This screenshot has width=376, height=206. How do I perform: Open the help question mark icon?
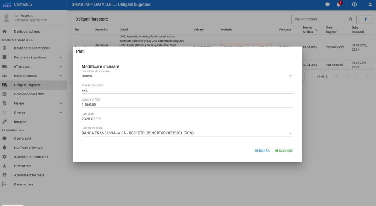(354, 4)
